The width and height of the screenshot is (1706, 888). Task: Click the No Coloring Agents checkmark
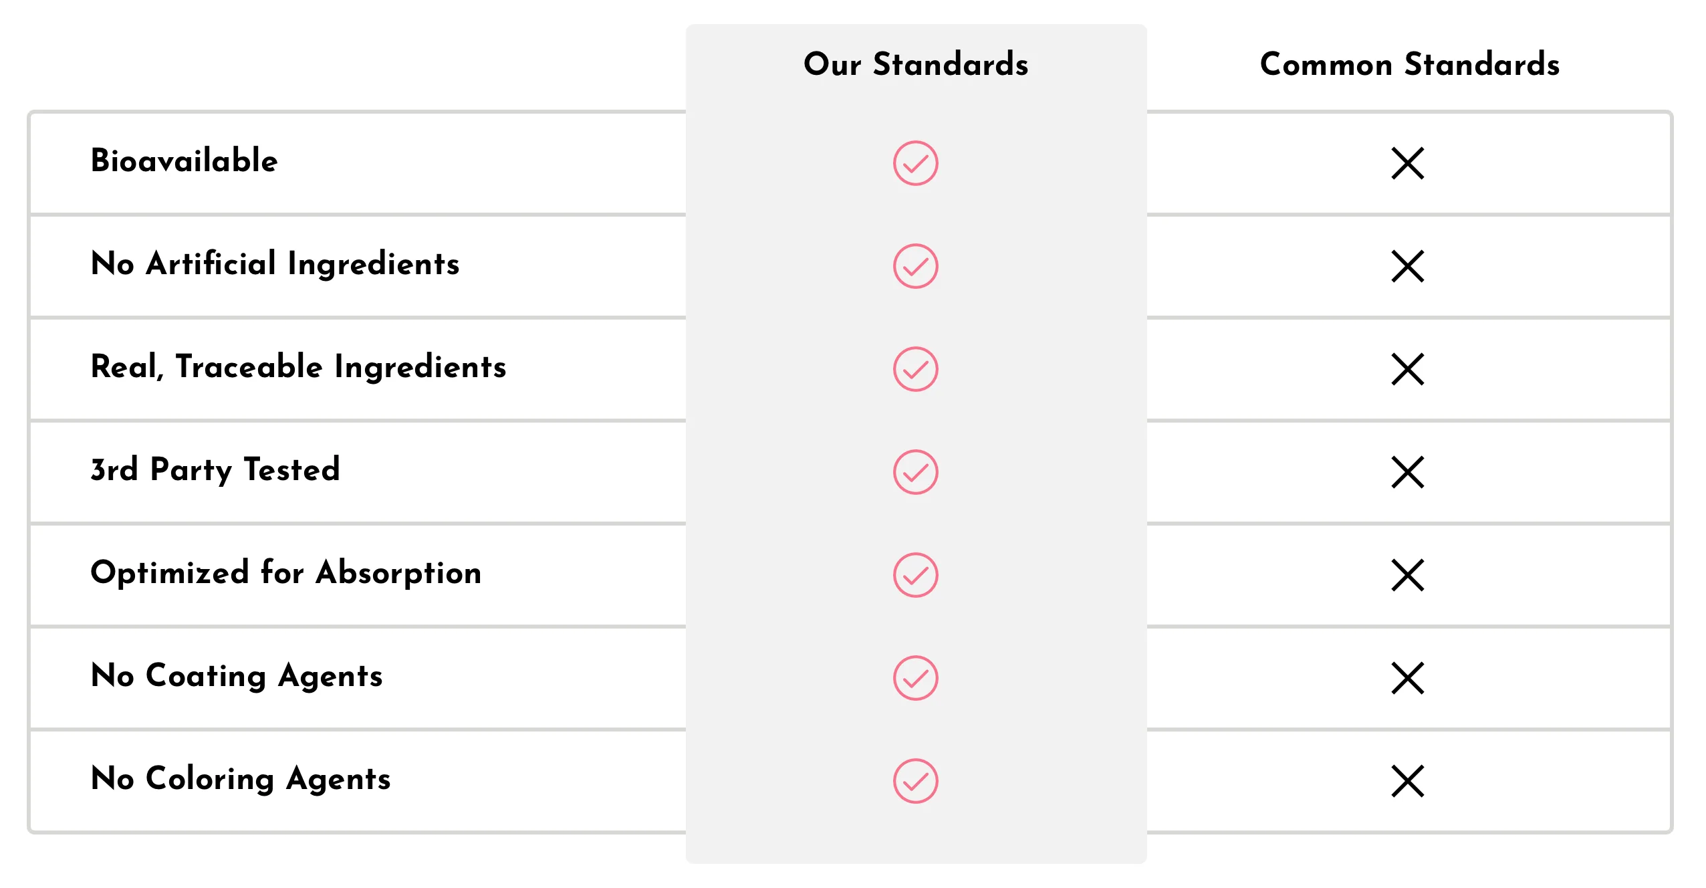coord(915,781)
